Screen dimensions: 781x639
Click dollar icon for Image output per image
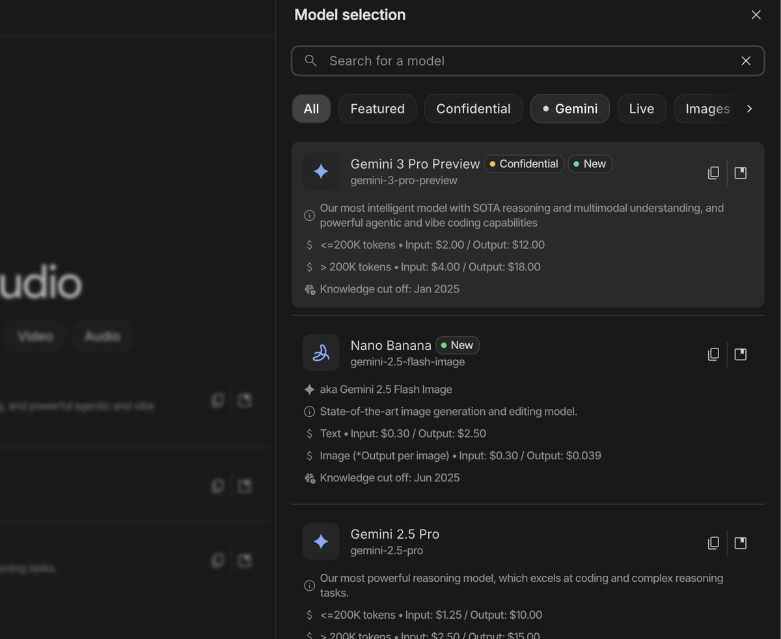pos(310,456)
